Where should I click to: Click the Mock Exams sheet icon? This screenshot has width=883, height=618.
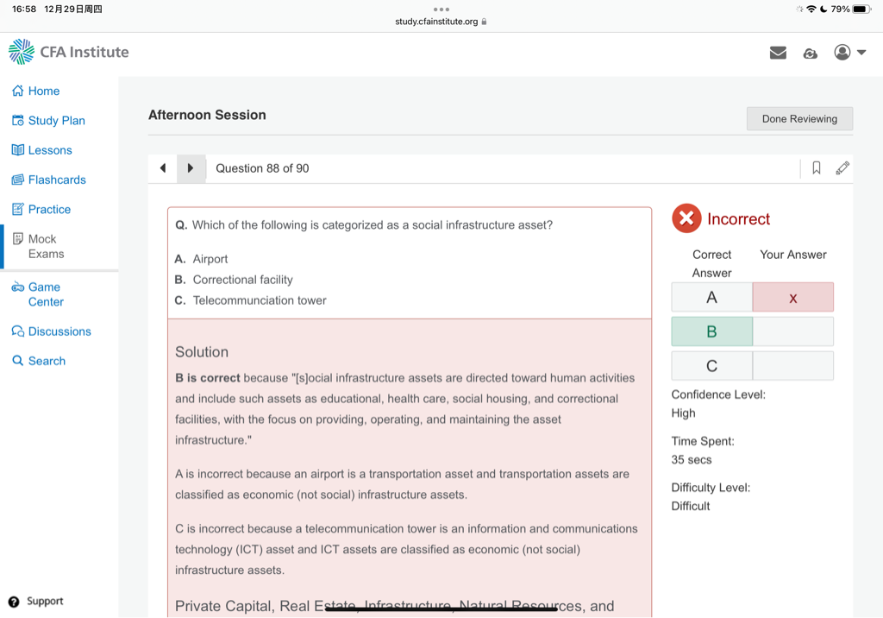click(x=18, y=238)
